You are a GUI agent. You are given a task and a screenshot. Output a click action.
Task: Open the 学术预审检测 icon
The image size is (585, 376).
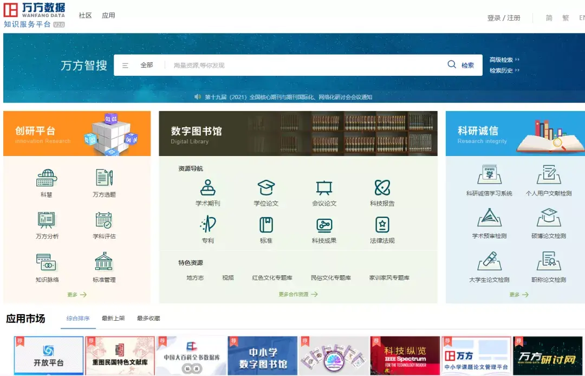[490, 217]
